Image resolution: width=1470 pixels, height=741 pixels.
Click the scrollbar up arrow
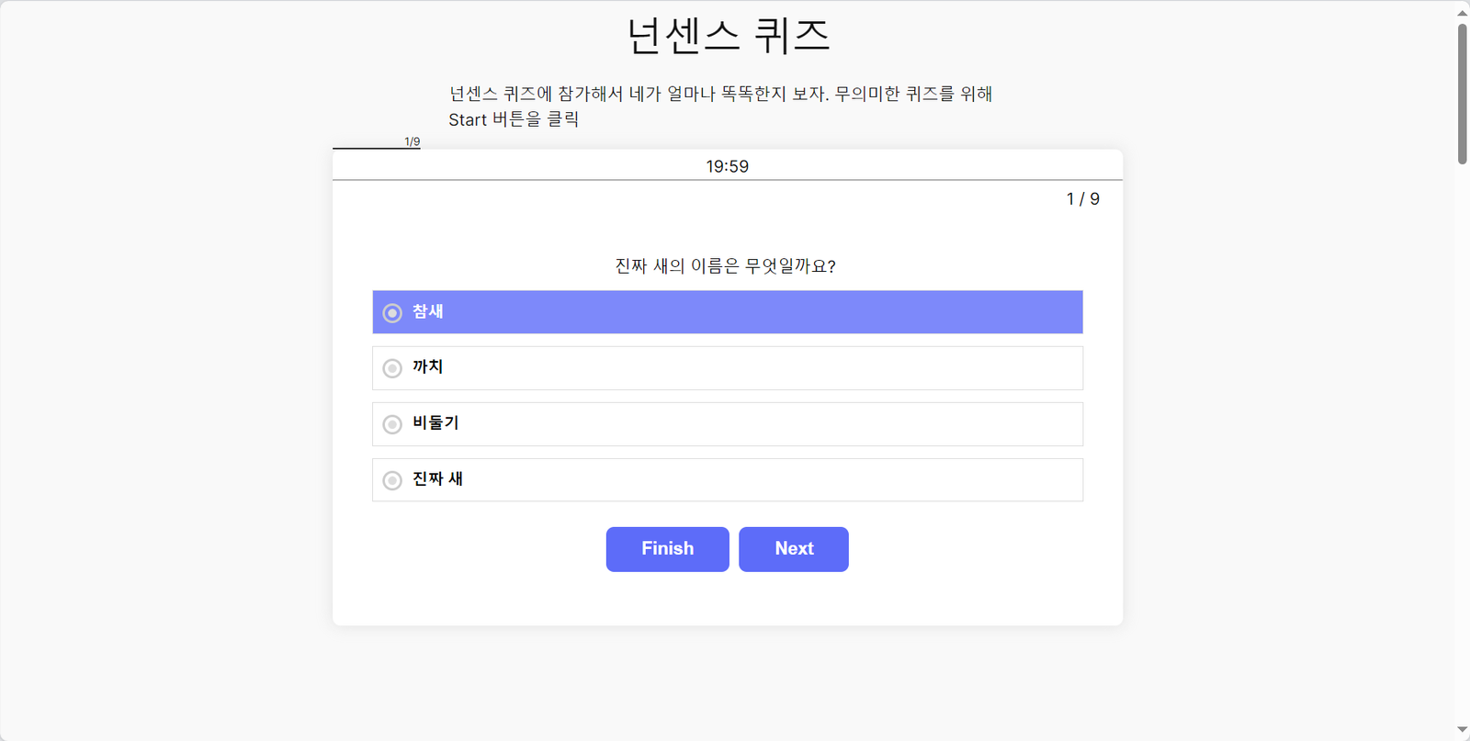[1462, 12]
